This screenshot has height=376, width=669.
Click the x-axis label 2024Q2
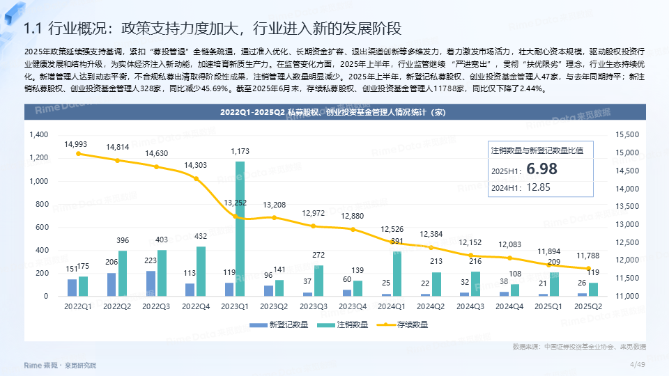pos(431,306)
